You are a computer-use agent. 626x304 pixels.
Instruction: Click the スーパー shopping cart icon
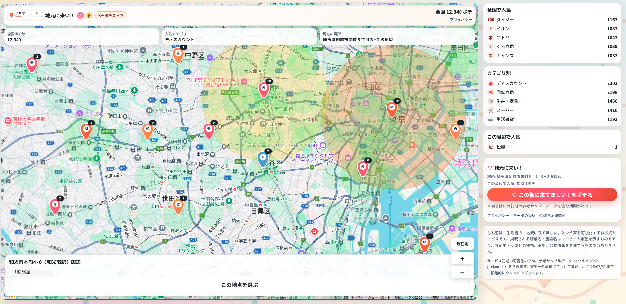click(x=491, y=110)
